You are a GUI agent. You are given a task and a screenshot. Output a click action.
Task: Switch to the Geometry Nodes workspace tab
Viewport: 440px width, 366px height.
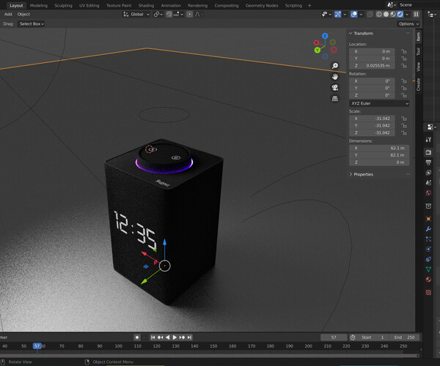[x=262, y=6]
